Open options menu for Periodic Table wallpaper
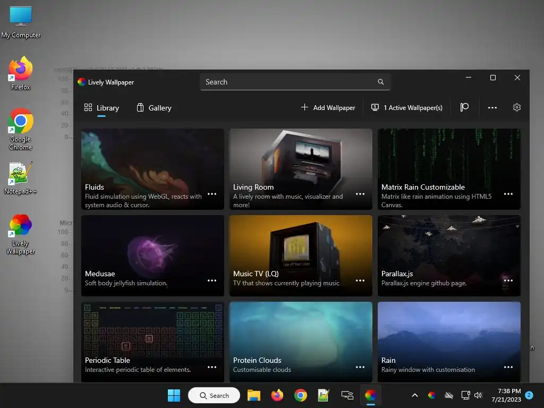The width and height of the screenshot is (544, 408). coord(212,367)
